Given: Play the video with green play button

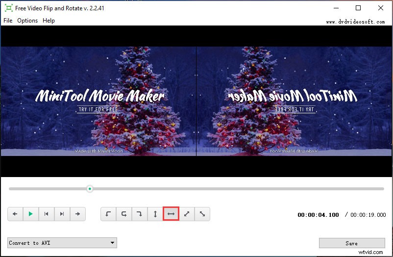Looking at the screenshot, I should (x=30, y=214).
